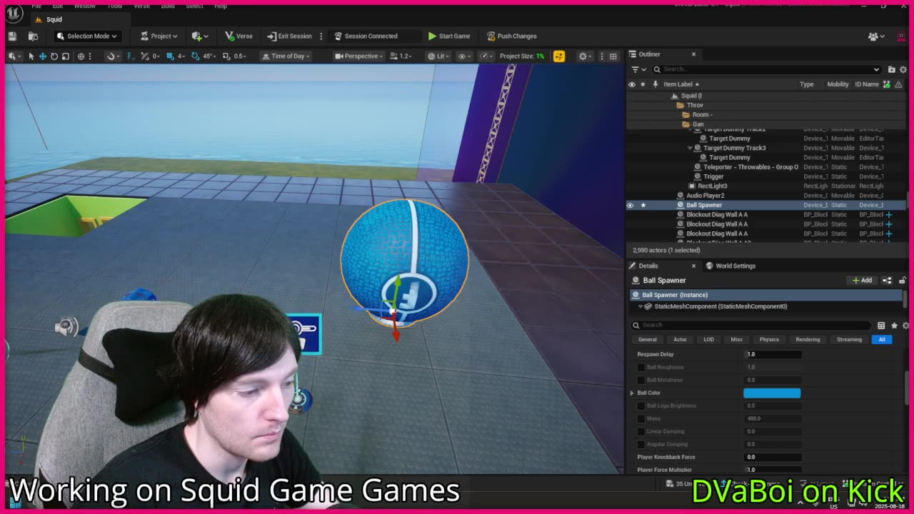Click the Verse button

click(x=238, y=36)
